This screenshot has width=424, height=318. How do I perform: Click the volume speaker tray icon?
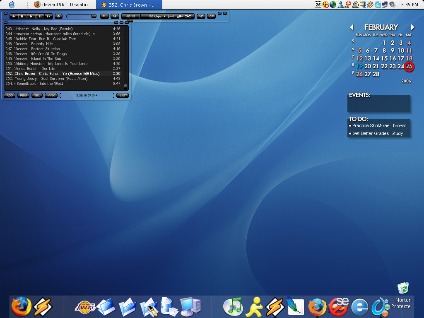[x=391, y=5]
